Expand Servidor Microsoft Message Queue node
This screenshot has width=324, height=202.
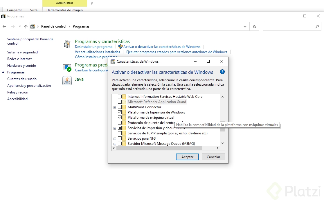tap(115, 144)
